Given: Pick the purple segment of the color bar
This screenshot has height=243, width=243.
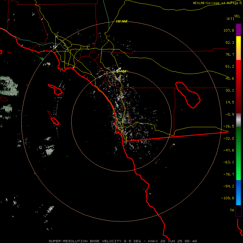Looking at the screenshot, I should [x=238, y=30].
